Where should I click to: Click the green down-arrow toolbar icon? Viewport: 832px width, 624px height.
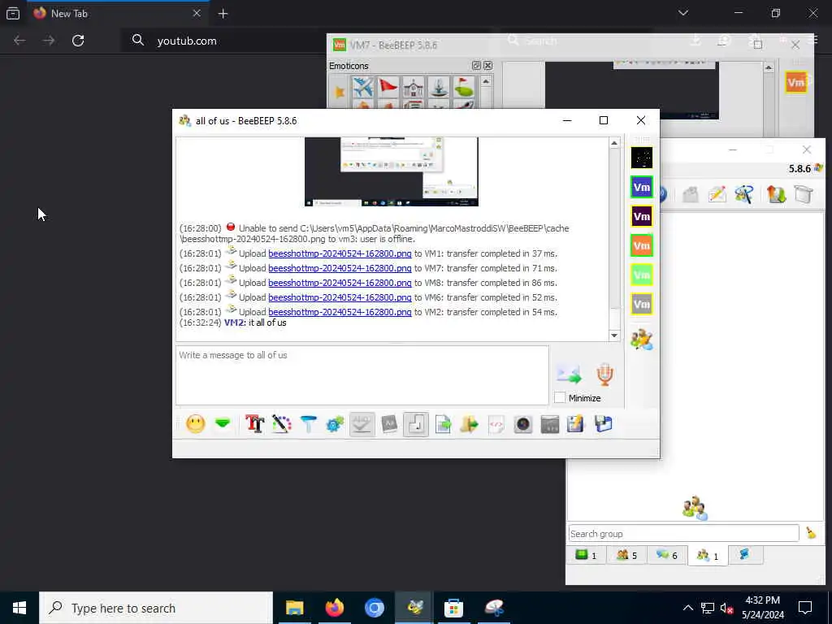(x=223, y=424)
